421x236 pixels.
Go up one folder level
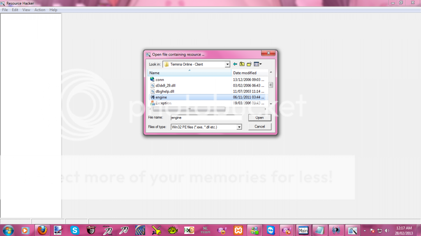[x=242, y=64]
